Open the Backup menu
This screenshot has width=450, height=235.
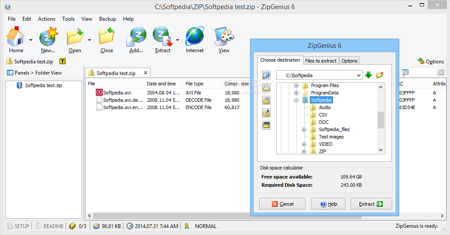pyautogui.click(x=107, y=19)
